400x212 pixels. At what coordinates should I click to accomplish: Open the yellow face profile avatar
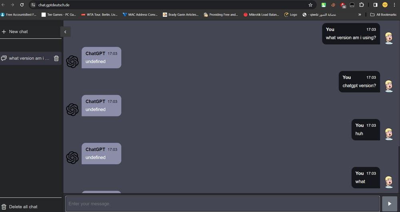[385, 5]
